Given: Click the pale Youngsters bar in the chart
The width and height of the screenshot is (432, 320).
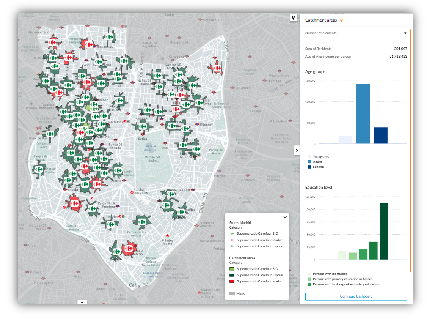Looking at the screenshot, I should point(346,140).
